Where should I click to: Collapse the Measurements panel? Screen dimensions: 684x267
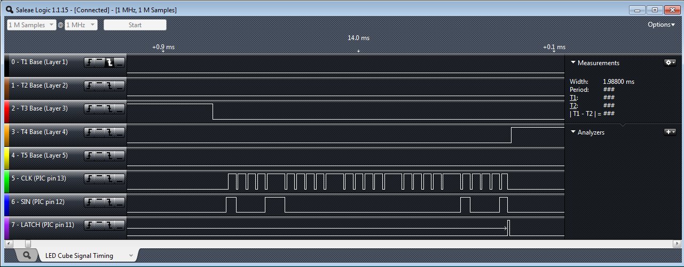[x=573, y=62]
